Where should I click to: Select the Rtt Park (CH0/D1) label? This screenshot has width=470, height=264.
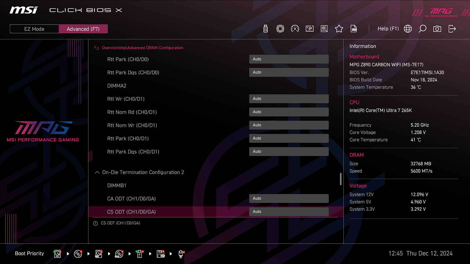[128, 138]
